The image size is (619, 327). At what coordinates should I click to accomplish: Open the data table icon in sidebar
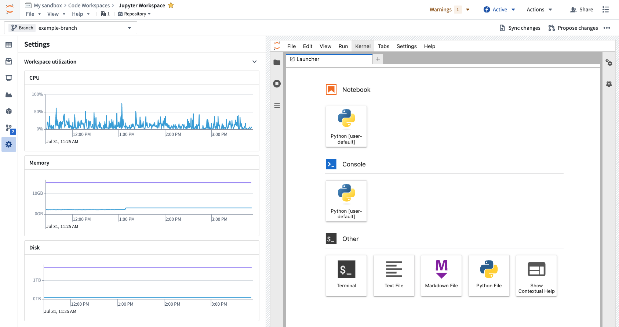pos(9,45)
